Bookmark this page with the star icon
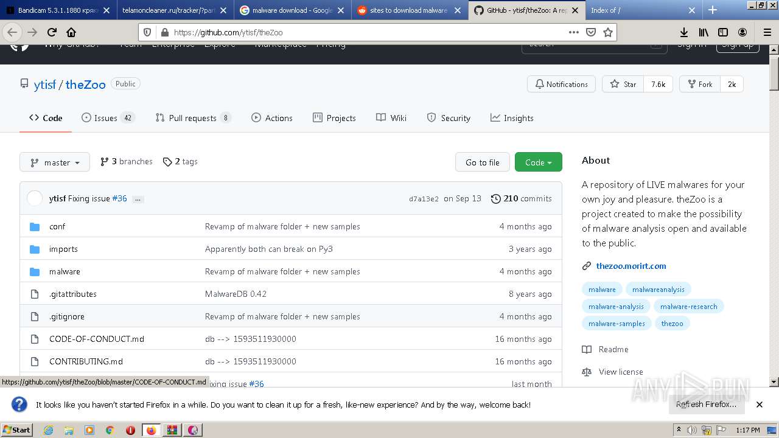Image resolution: width=779 pixels, height=438 pixels. point(608,32)
